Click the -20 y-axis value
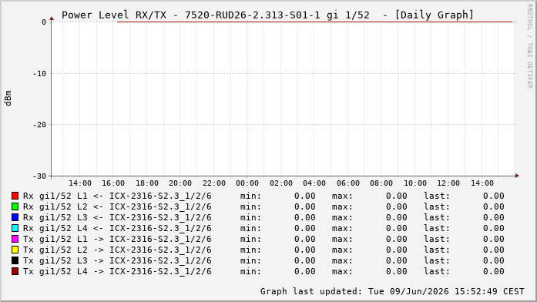537x302 pixels. point(39,125)
